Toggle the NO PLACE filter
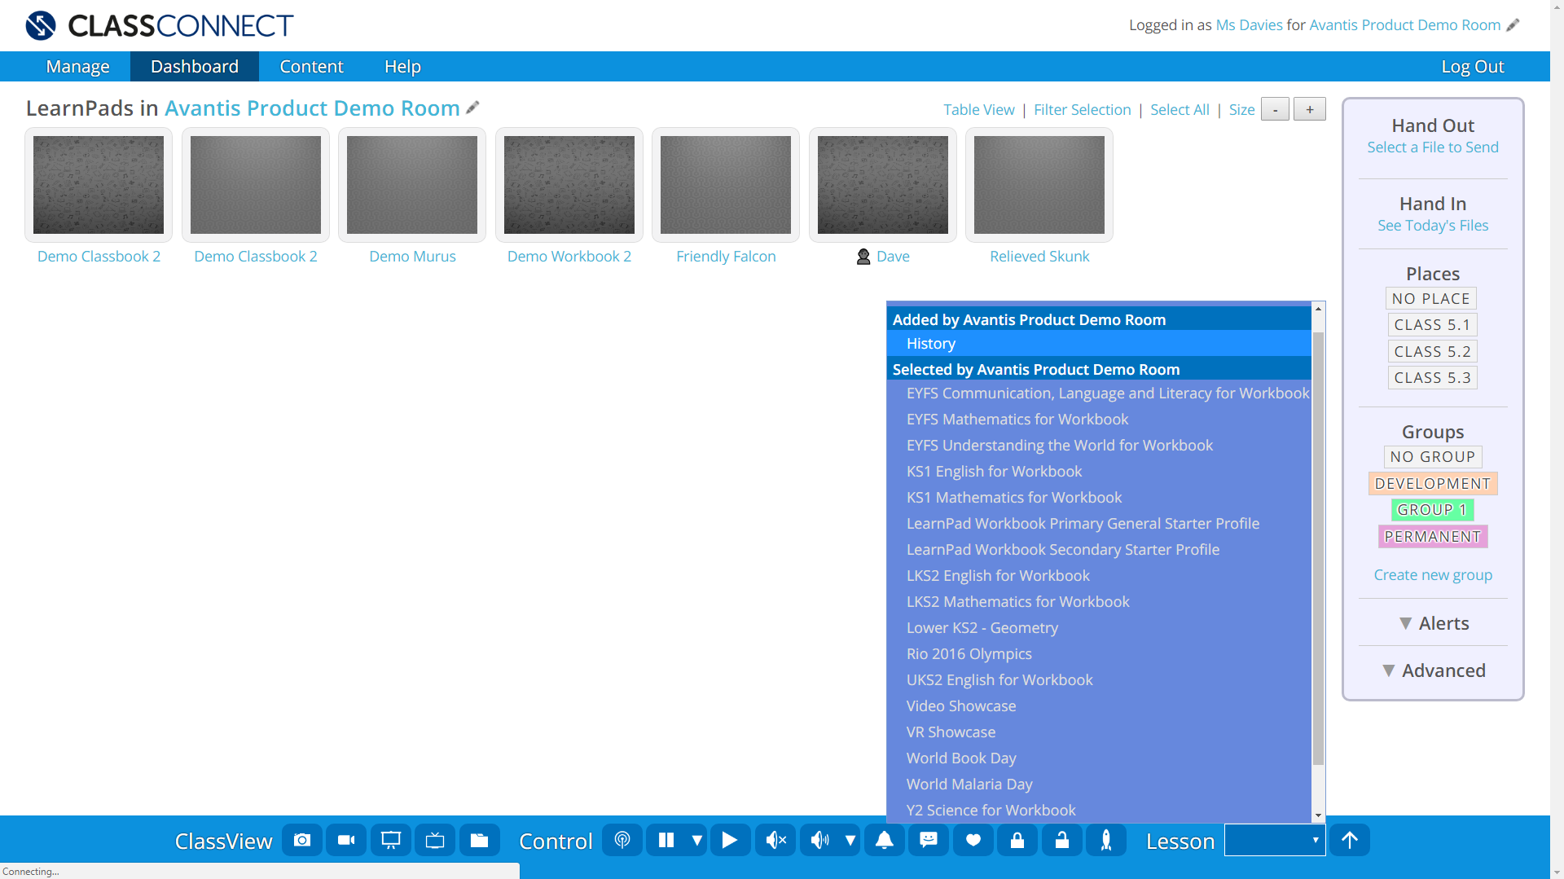This screenshot has width=1564, height=879. (1431, 299)
